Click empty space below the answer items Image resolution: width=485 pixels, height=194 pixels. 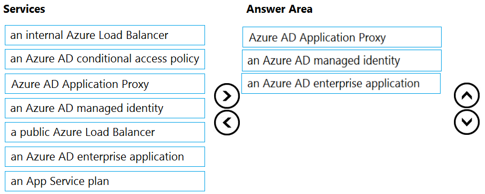click(x=341, y=142)
